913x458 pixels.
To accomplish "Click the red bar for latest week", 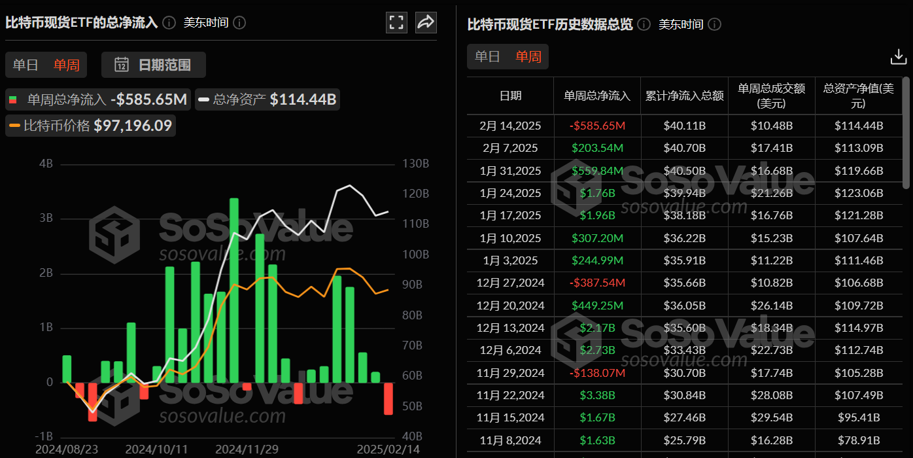I will (x=388, y=398).
